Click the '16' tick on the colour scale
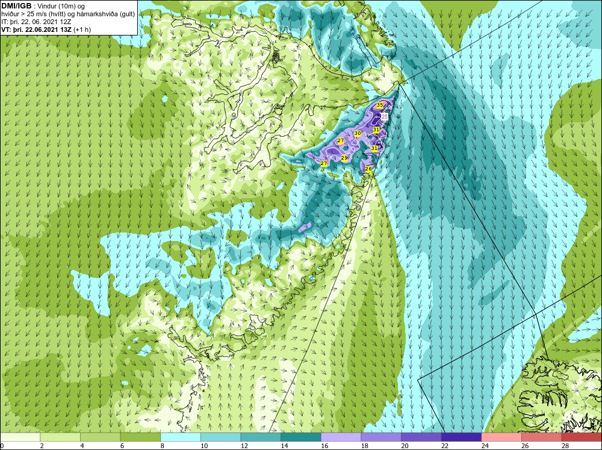This screenshot has height=450, width=602. click(324, 446)
